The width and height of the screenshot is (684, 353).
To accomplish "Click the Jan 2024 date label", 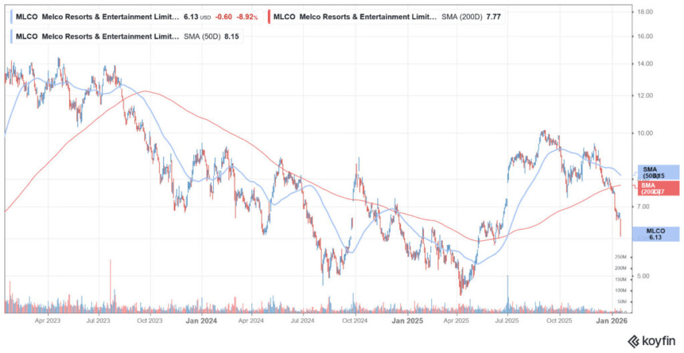I will click(x=201, y=321).
